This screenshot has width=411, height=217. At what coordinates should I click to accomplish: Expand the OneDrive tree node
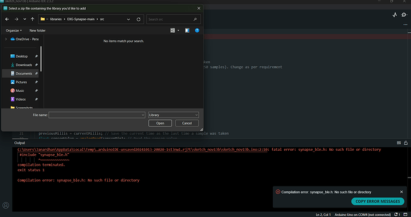6,39
